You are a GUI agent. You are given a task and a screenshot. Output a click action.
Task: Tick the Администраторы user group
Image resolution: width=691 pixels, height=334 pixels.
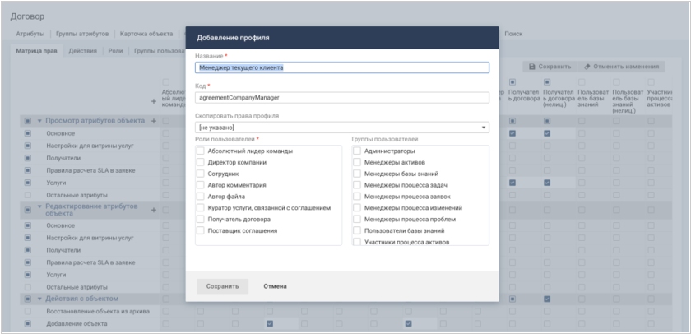point(357,151)
